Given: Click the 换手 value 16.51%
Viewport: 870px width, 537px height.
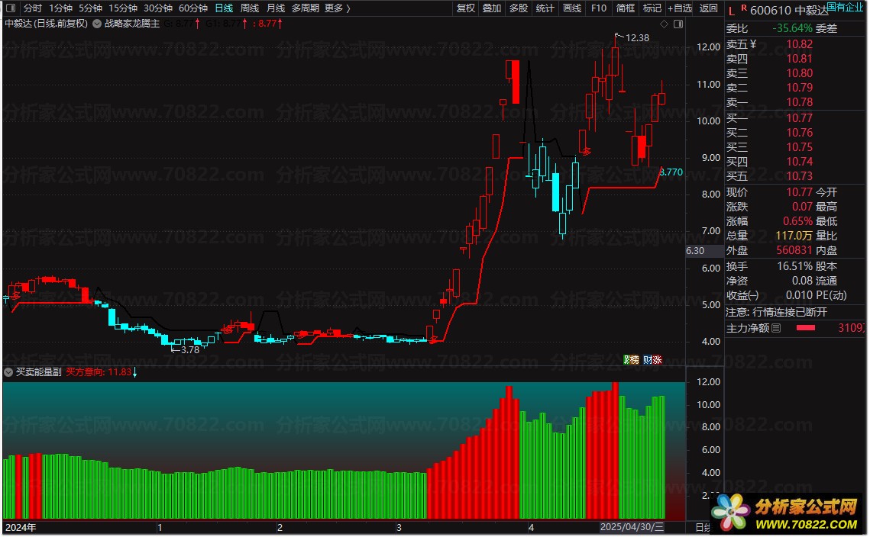Looking at the screenshot, I should point(794,266).
